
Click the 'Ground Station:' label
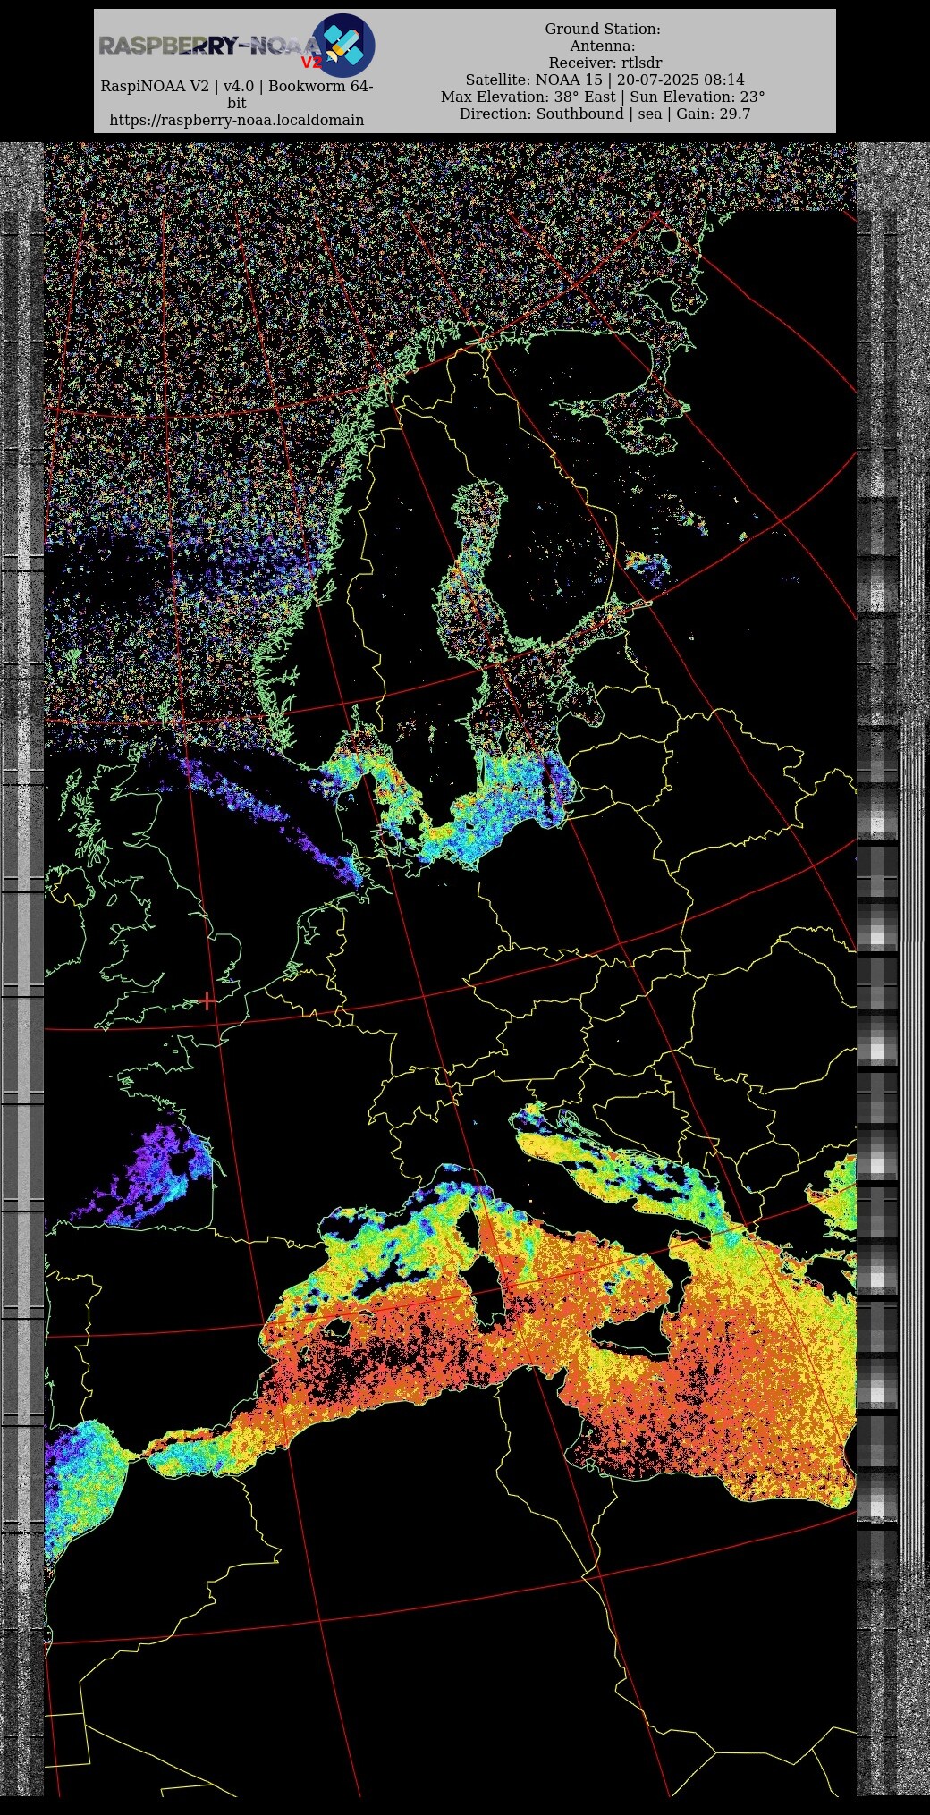tap(603, 29)
